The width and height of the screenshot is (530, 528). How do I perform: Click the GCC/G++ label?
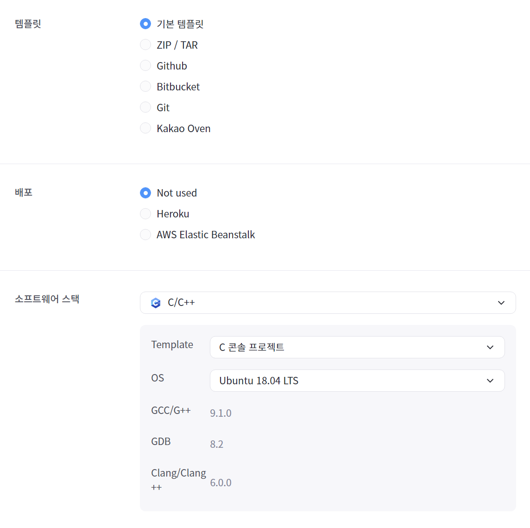(171, 410)
